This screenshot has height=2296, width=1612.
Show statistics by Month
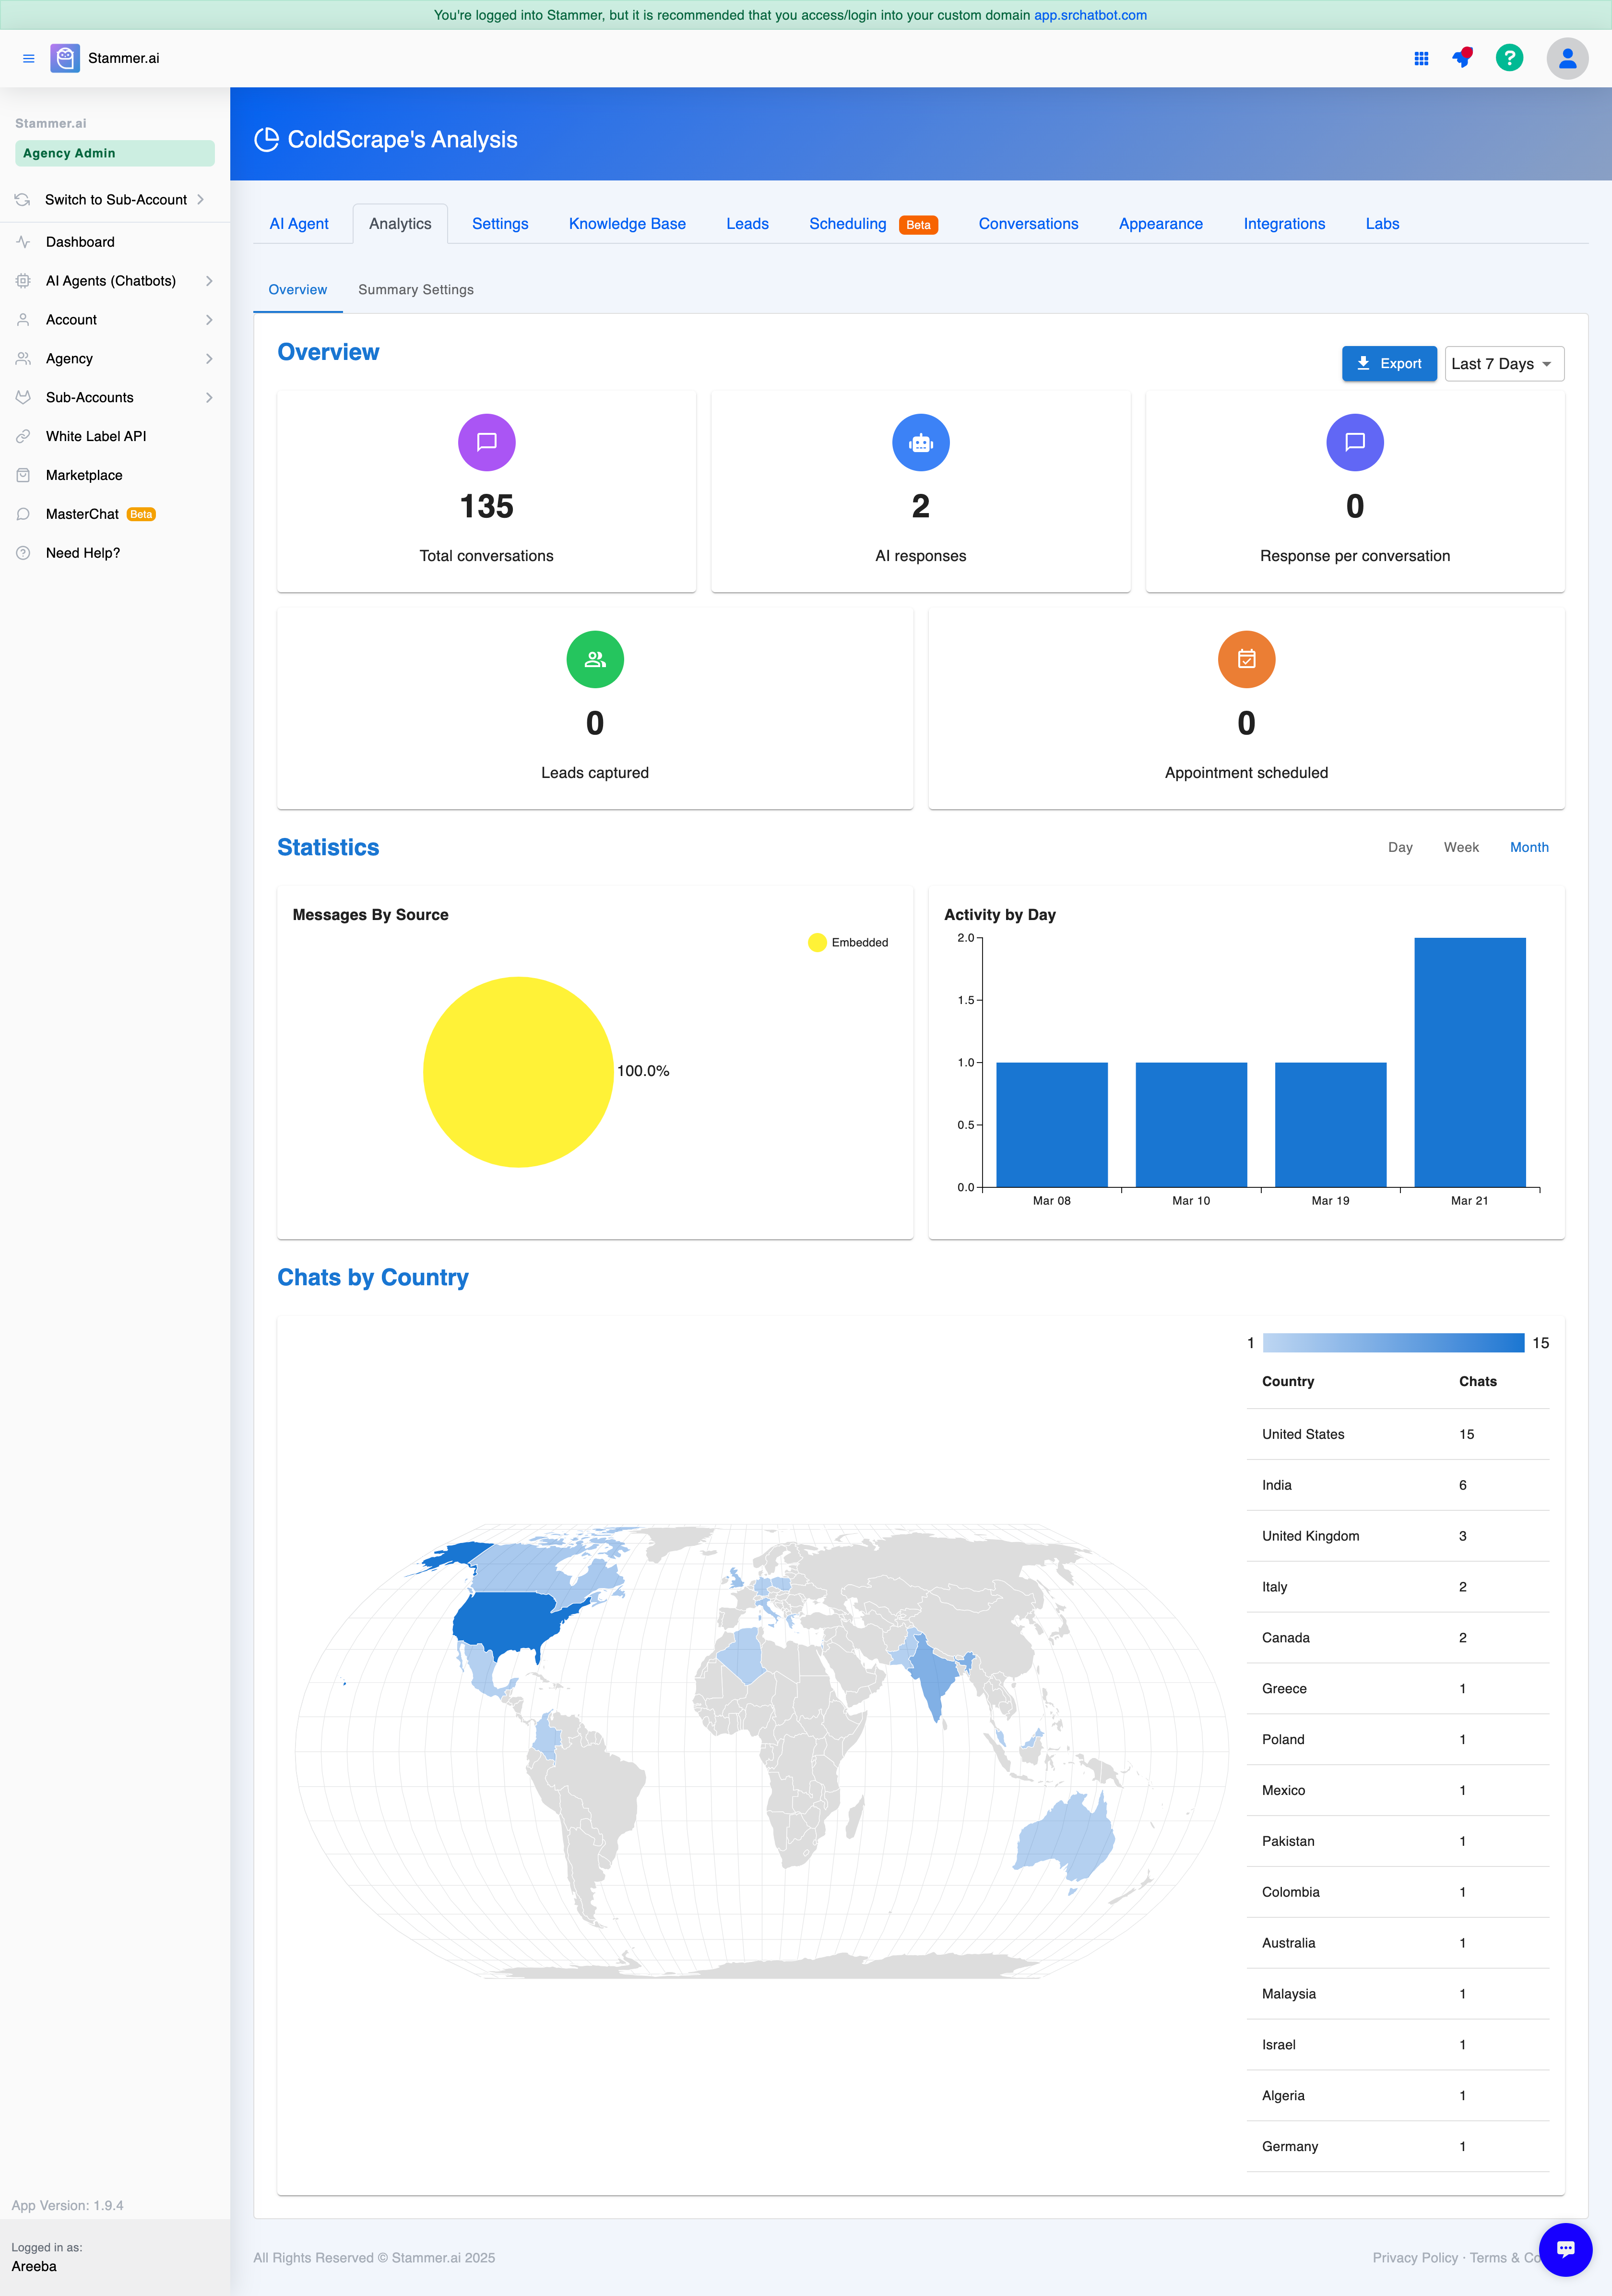[x=1529, y=847]
